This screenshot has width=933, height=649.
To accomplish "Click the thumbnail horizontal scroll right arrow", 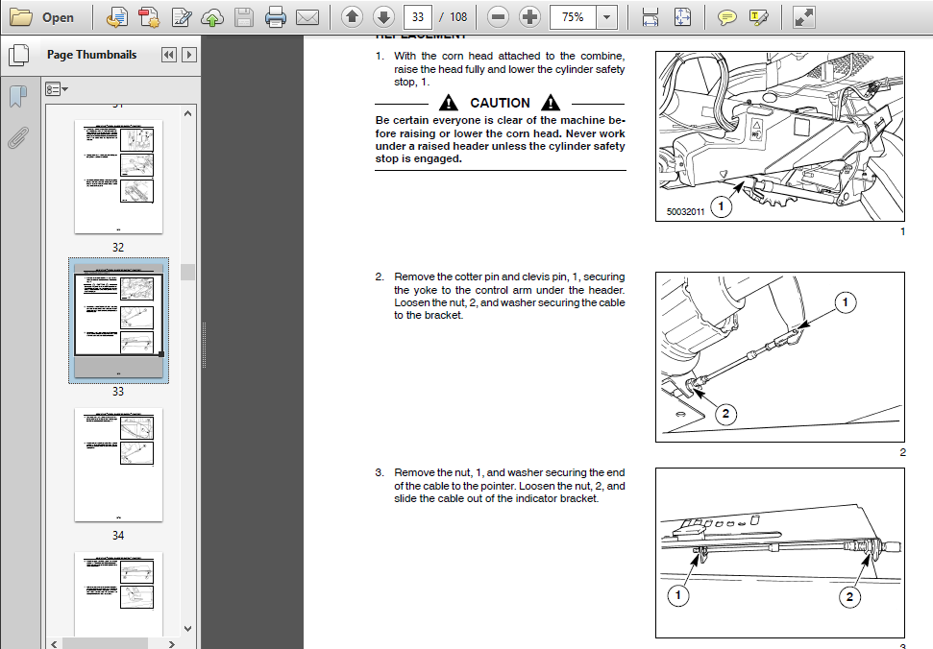I will pos(172,643).
